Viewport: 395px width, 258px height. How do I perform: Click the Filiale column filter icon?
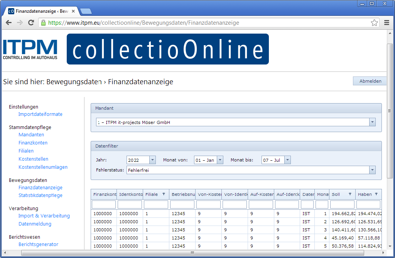pos(164,194)
